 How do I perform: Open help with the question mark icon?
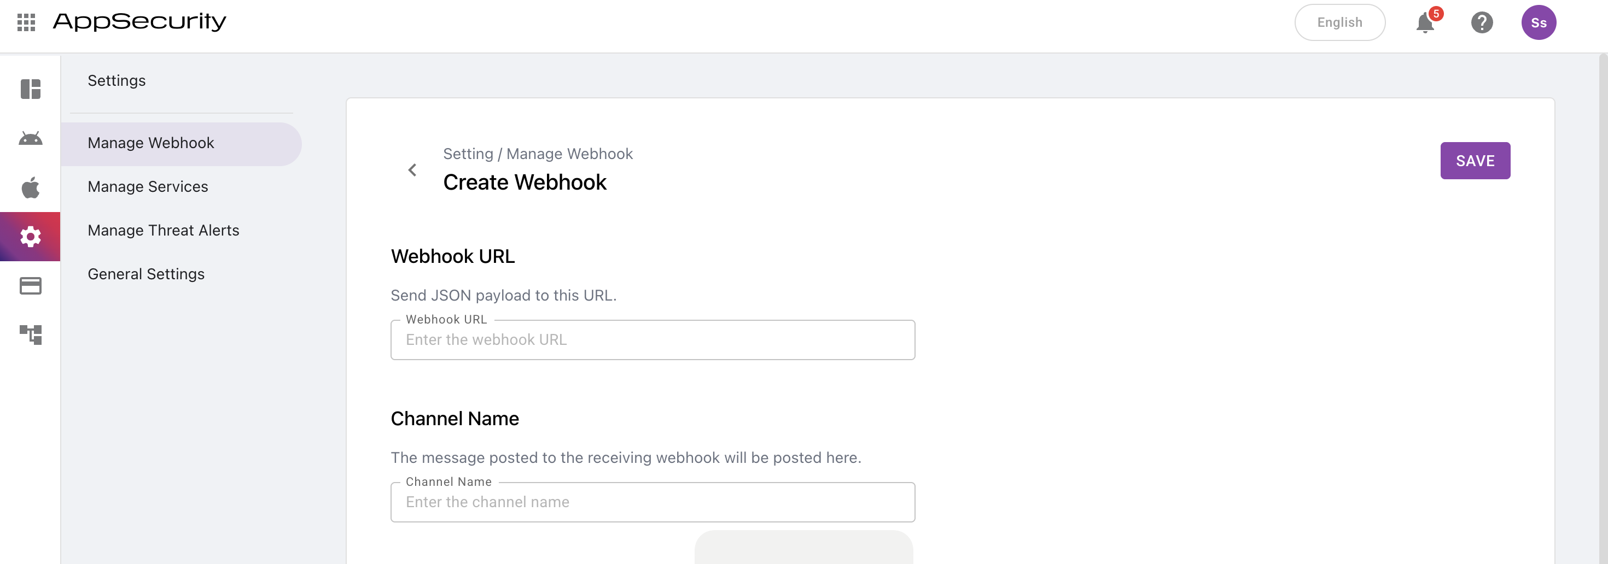1482,23
